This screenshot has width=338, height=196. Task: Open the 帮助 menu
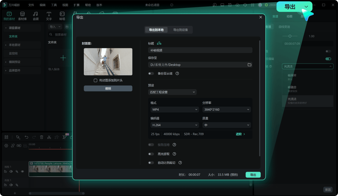pos(88,5)
